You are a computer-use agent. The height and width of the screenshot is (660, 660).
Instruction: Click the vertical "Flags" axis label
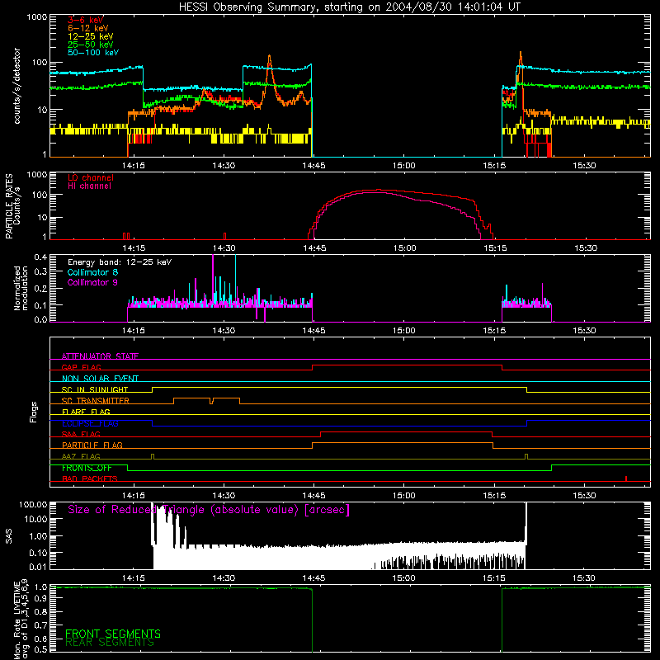[x=33, y=412]
